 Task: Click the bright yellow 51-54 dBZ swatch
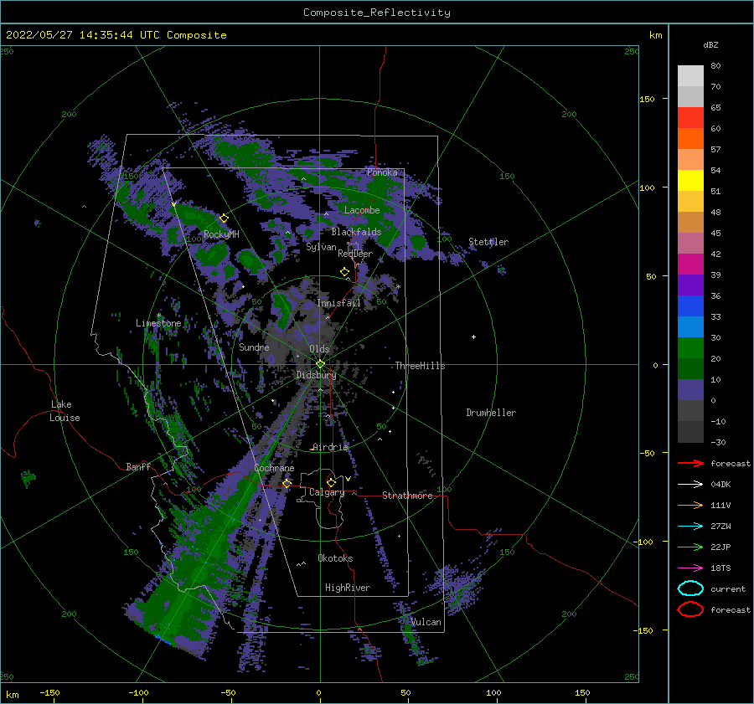pyautogui.click(x=690, y=181)
